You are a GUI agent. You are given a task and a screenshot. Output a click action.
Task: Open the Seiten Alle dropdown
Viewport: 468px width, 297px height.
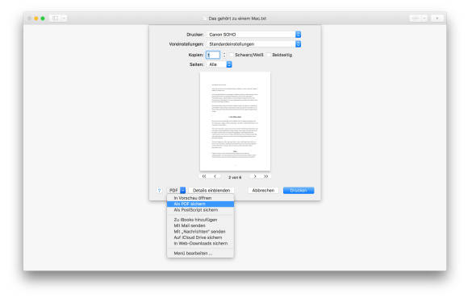219,64
